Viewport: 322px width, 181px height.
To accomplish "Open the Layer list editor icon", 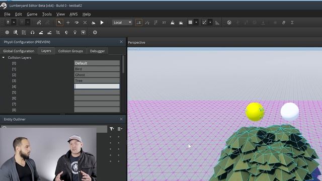I will tap(24, 32).
